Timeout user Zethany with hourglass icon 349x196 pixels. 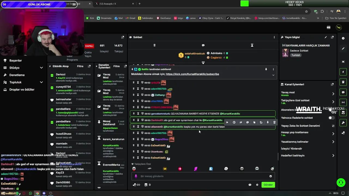click(138, 95)
